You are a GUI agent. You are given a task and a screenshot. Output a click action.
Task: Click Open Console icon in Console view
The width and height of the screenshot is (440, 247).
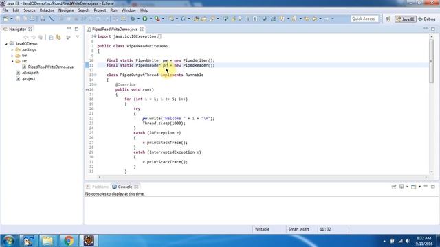(414, 187)
